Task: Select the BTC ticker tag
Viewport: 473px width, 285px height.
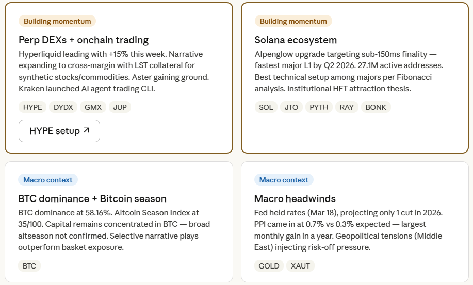Action: click(29, 266)
